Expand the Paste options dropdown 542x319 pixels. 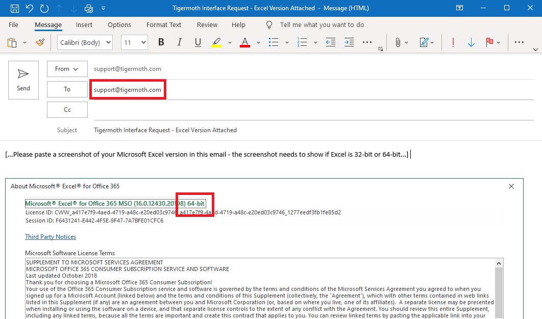click(24, 42)
